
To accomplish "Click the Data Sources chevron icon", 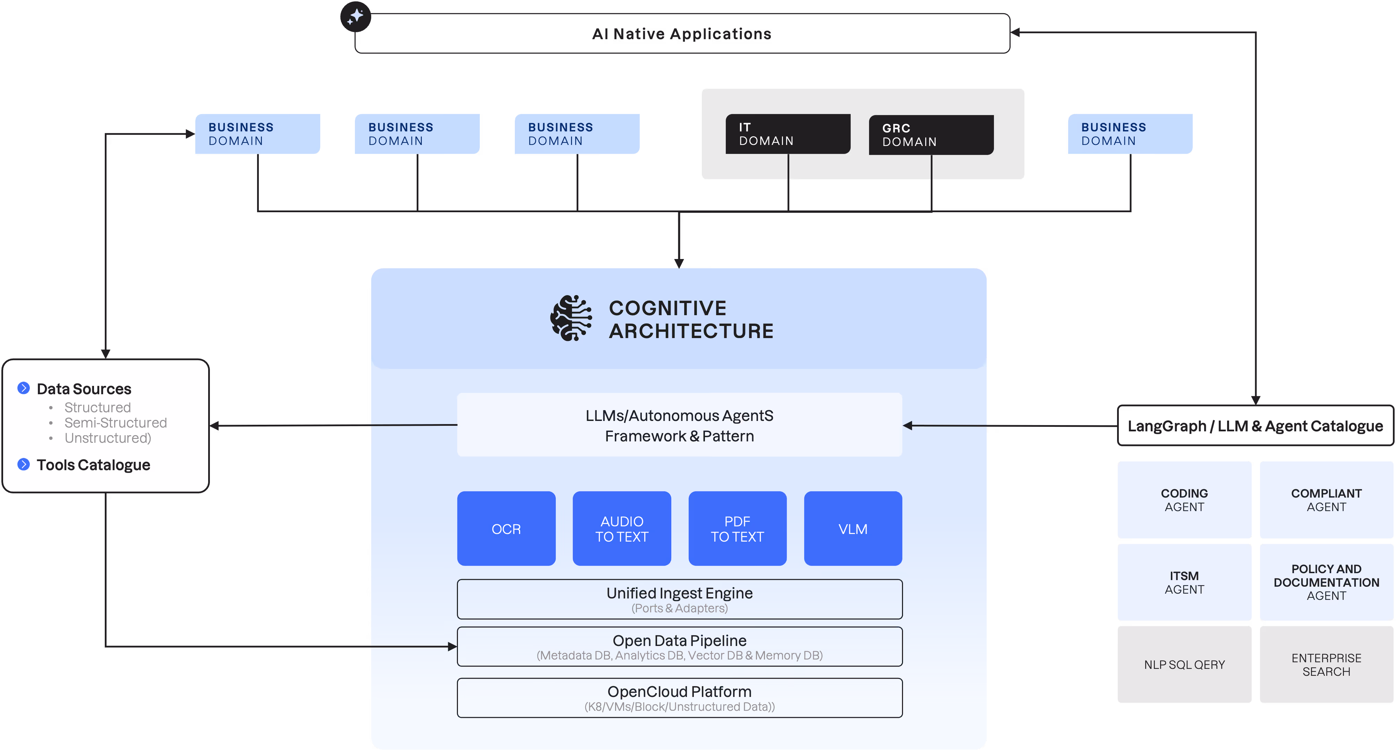I will click(23, 388).
